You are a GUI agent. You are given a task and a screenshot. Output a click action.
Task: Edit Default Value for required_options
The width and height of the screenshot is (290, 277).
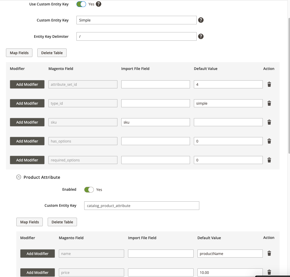coord(228,160)
